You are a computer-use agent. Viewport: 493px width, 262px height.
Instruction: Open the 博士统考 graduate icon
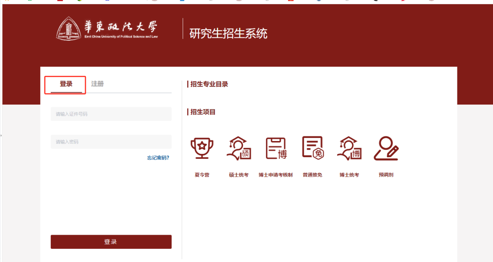349,148
